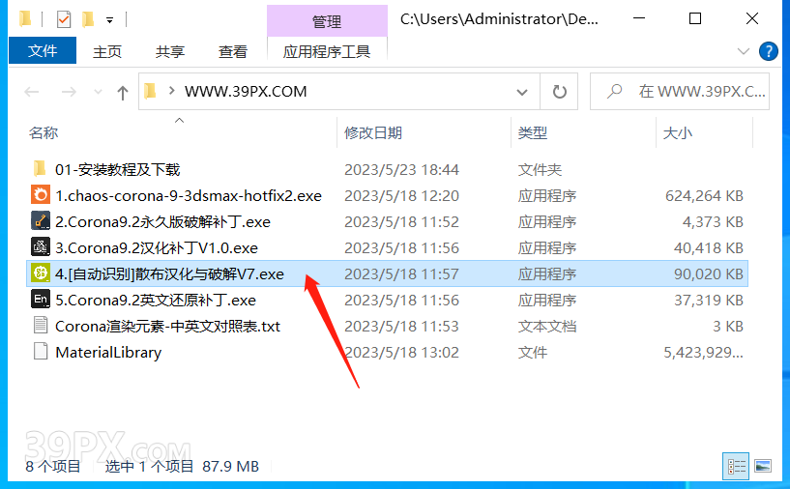Image resolution: width=790 pixels, height=489 pixels.
Task: Select the 01-安装教程及下载 folder icon
Action: pyautogui.click(x=40, y=169)
